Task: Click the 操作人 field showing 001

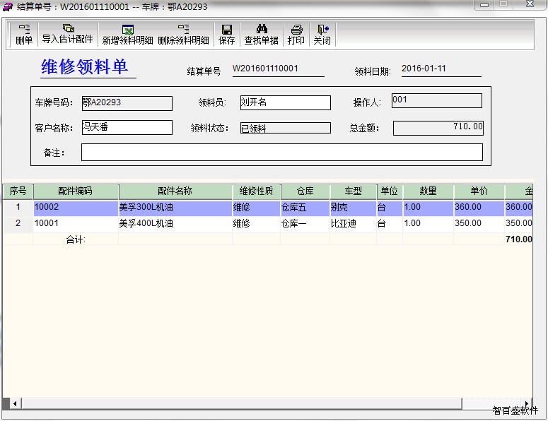Action: click(x=437, y=100)
